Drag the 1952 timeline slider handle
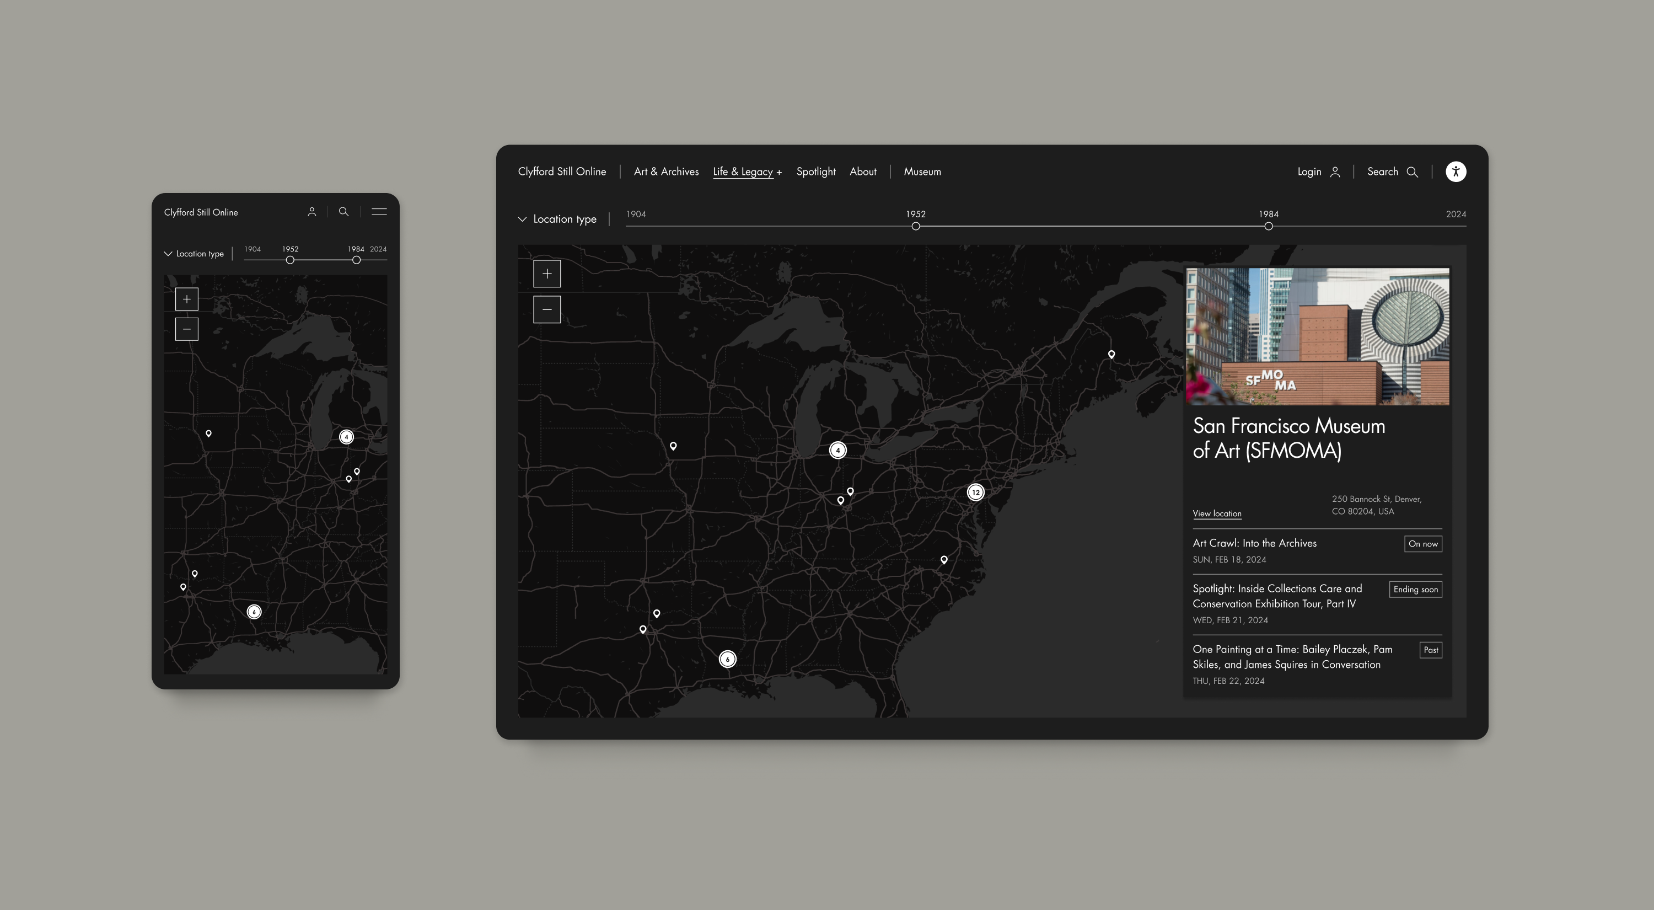 pos(916,225)
